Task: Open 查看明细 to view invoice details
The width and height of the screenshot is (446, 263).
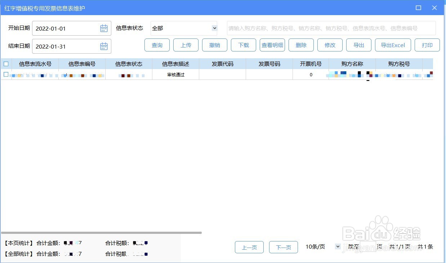Action: click(272, 45)
